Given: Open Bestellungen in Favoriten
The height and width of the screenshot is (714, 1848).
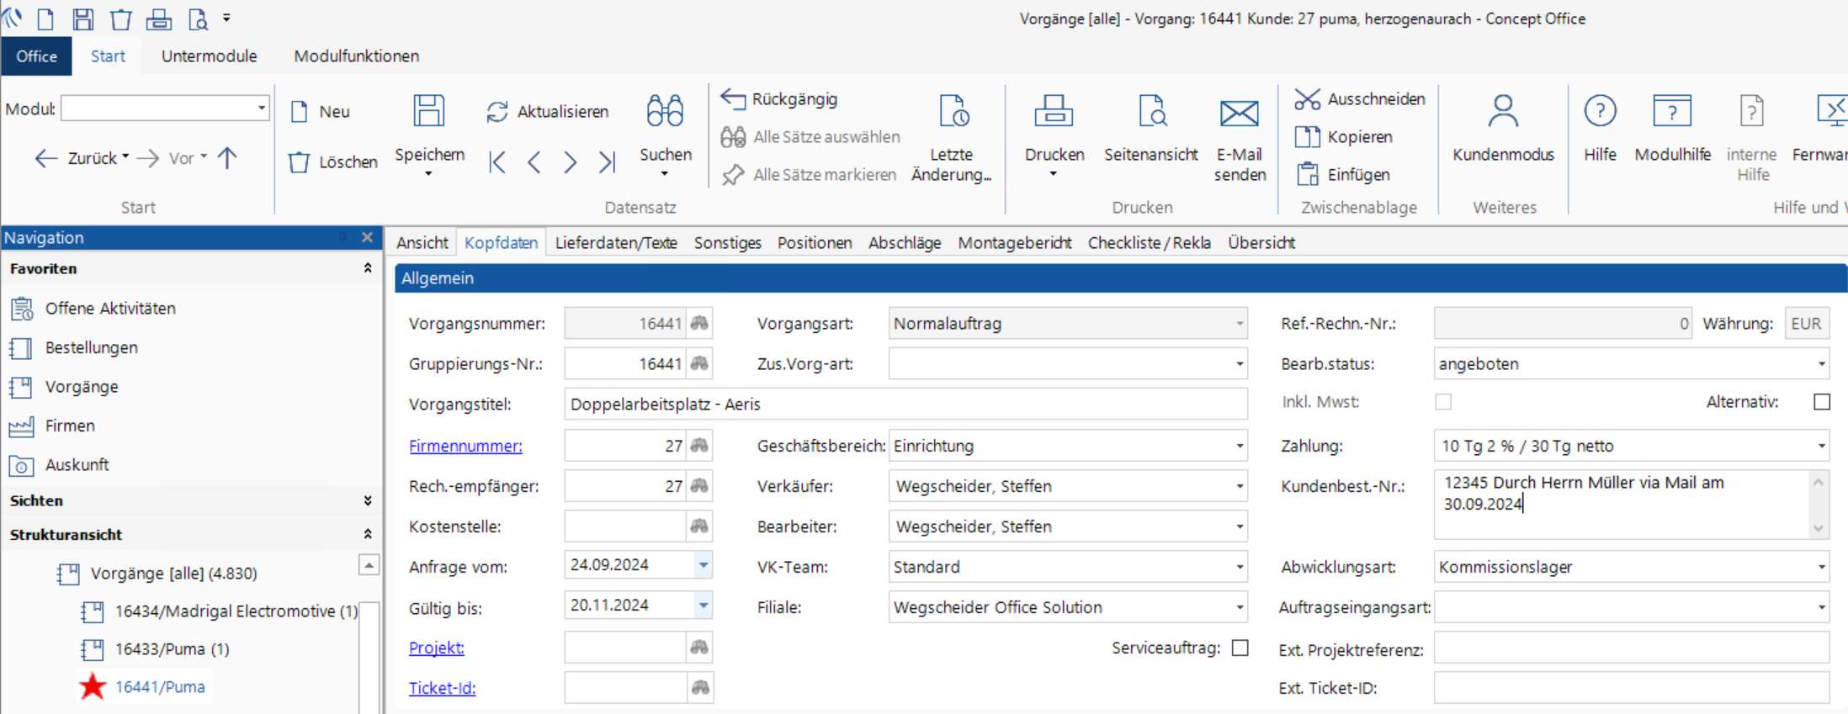Looking at the screenshot, I should click(91, 347).
